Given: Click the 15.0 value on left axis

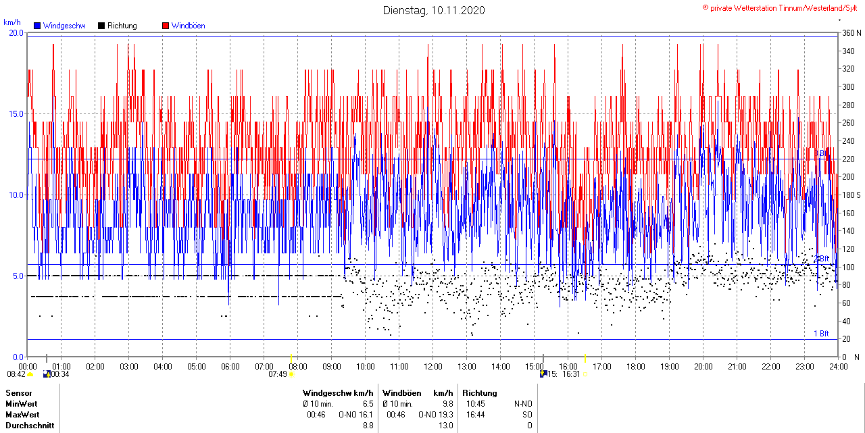Looking at the screenshot, I should (x=16, y=113).
